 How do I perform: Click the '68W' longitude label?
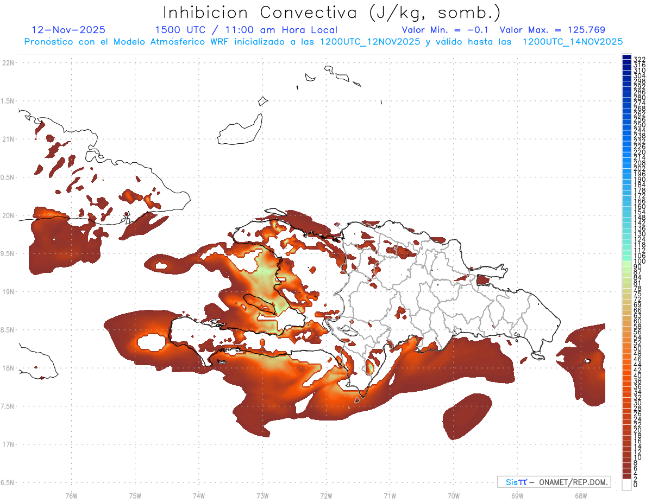[x=580, y=495]
